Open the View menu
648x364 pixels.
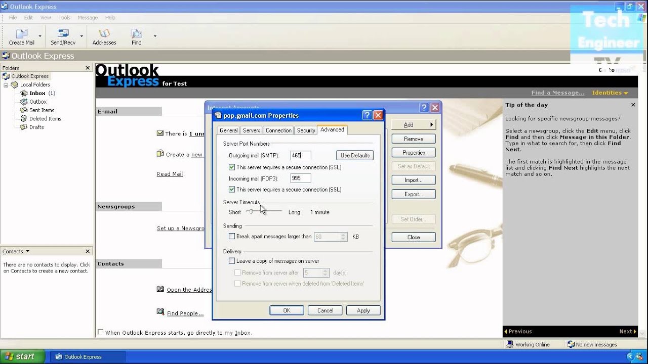pos(46,17)
